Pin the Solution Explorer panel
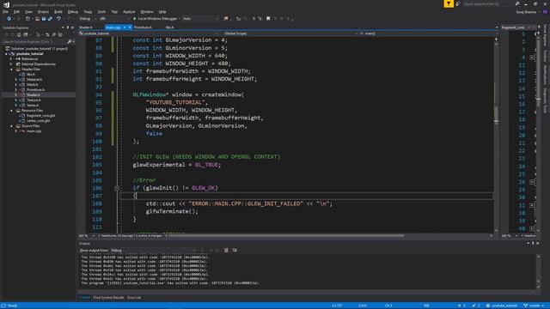550x309 pixels. [68, 27]
